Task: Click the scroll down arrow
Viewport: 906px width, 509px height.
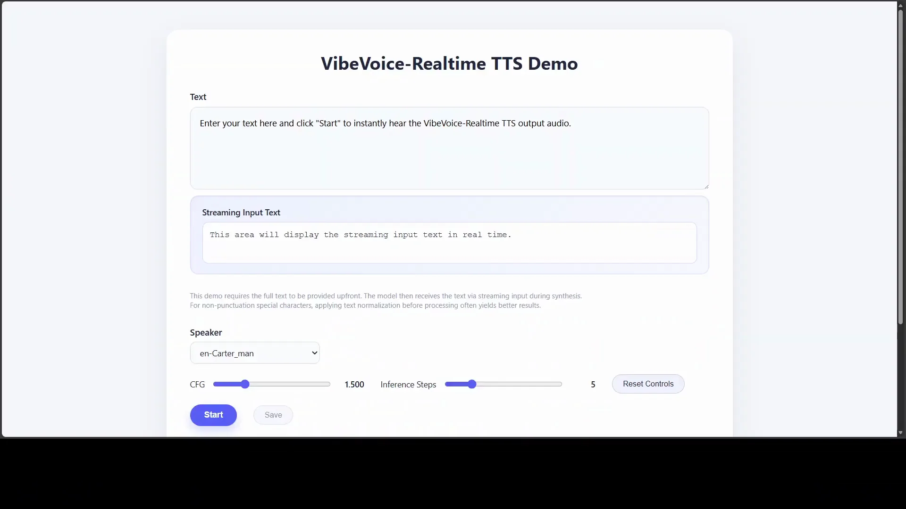Action: (x=900, y=432)
